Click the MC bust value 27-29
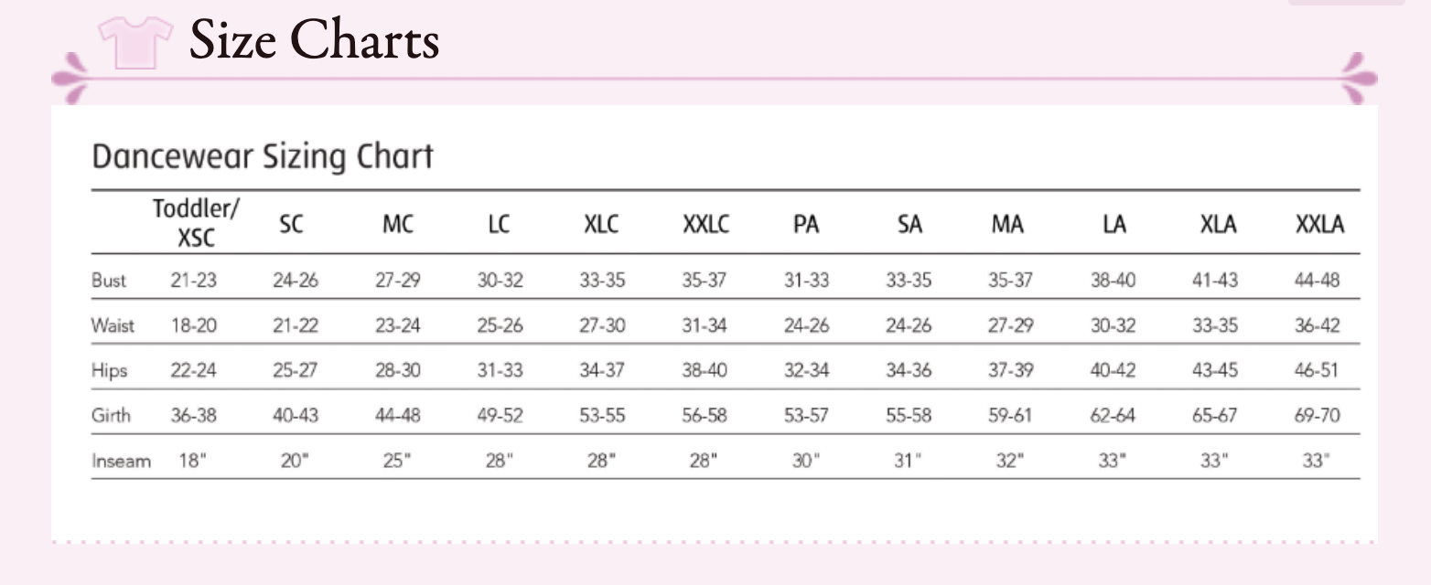 397,281
